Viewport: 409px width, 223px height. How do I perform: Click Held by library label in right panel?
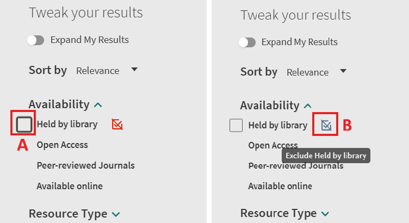(277, 126)
